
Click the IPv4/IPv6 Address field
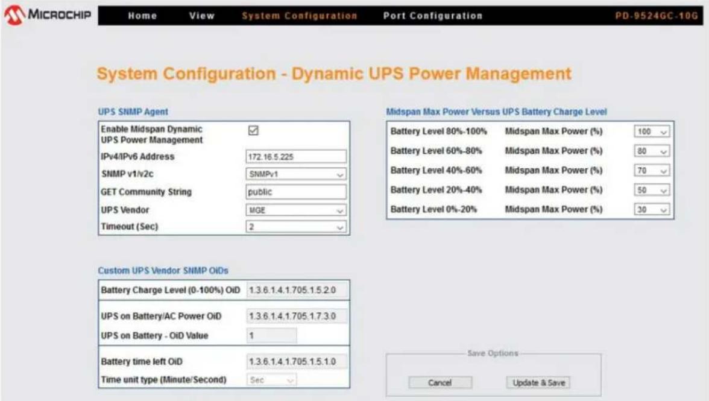pyautogui.click(x=296, y=157)
